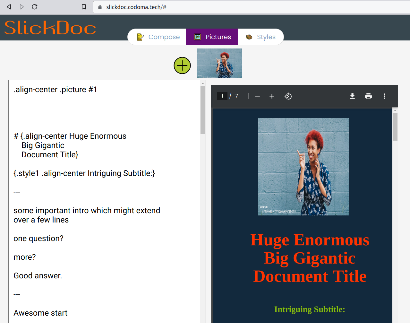Rotate the PDF preview

pyautogui.click(x=288, y=96)
